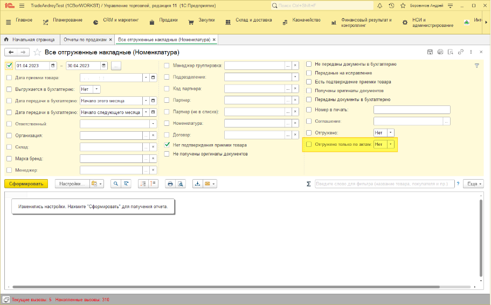Expand dropdown with 'Начало этого месяца'

pos(146,101)
